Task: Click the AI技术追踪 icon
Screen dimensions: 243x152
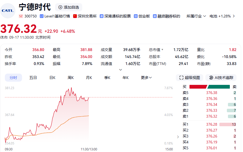Action: point(211,78)
